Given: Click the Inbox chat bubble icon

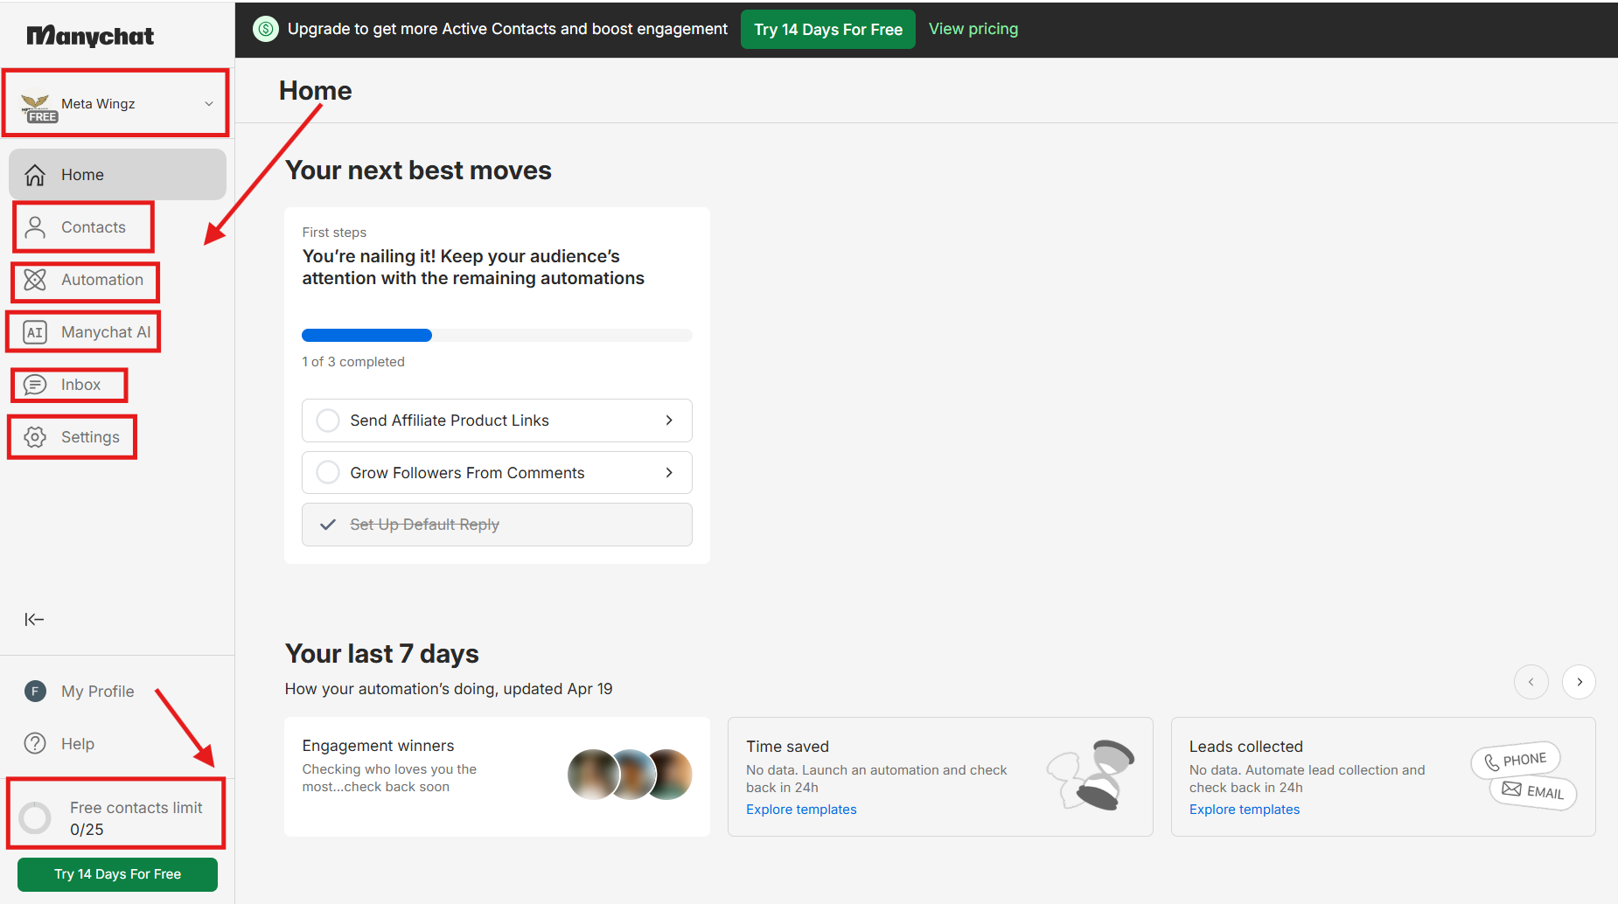Looking at the screenshot, I should click(35, 385).
